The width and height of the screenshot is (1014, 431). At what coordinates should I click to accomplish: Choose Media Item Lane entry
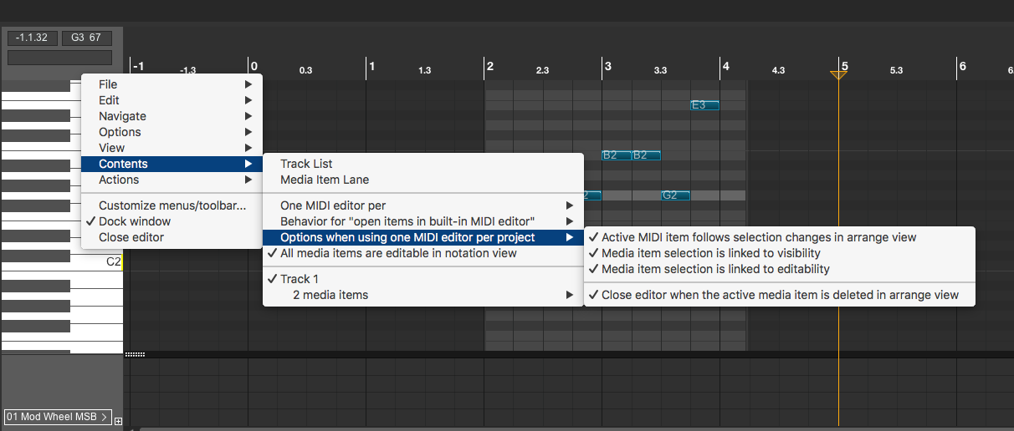tap(325, 180)
